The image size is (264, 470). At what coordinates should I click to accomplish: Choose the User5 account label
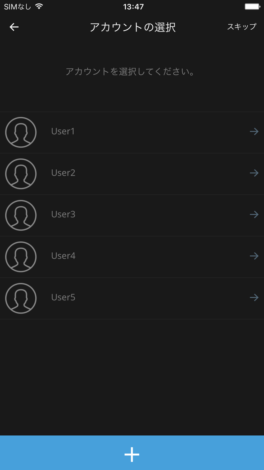[63, 297]
